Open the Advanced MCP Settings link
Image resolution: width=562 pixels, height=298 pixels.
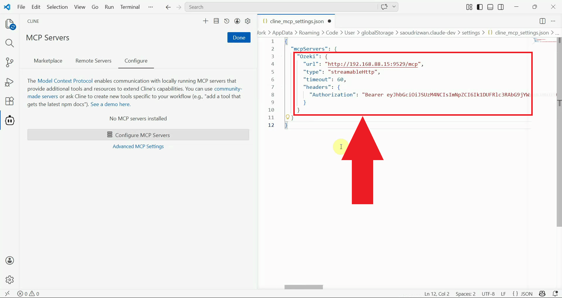pos(138,146)
